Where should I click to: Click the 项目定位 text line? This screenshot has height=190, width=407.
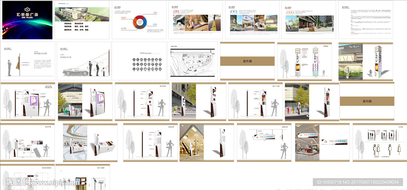(x=73, y=23)
